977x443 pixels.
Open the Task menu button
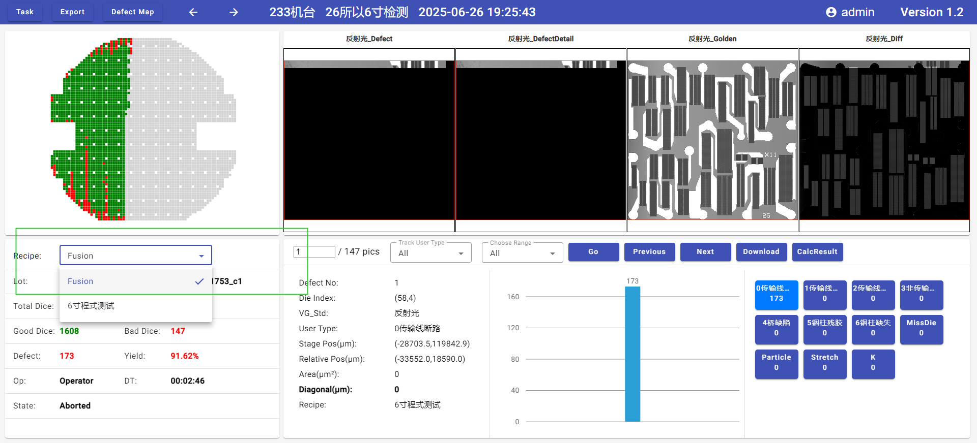pos(24,12)
